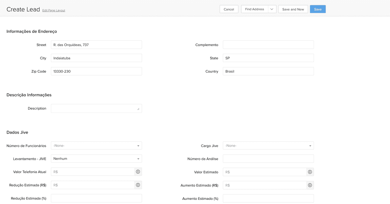Open the Edit Page Layout link
This screenshot has width=390, height=204.
pyautogui.click(x=54, y=11)
